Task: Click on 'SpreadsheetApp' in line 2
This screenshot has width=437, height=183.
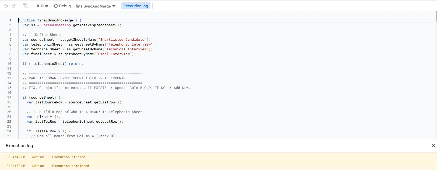Action: 56,25
